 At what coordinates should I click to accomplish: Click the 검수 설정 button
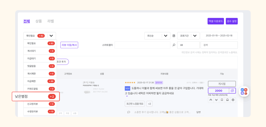(x=232, y=21)
